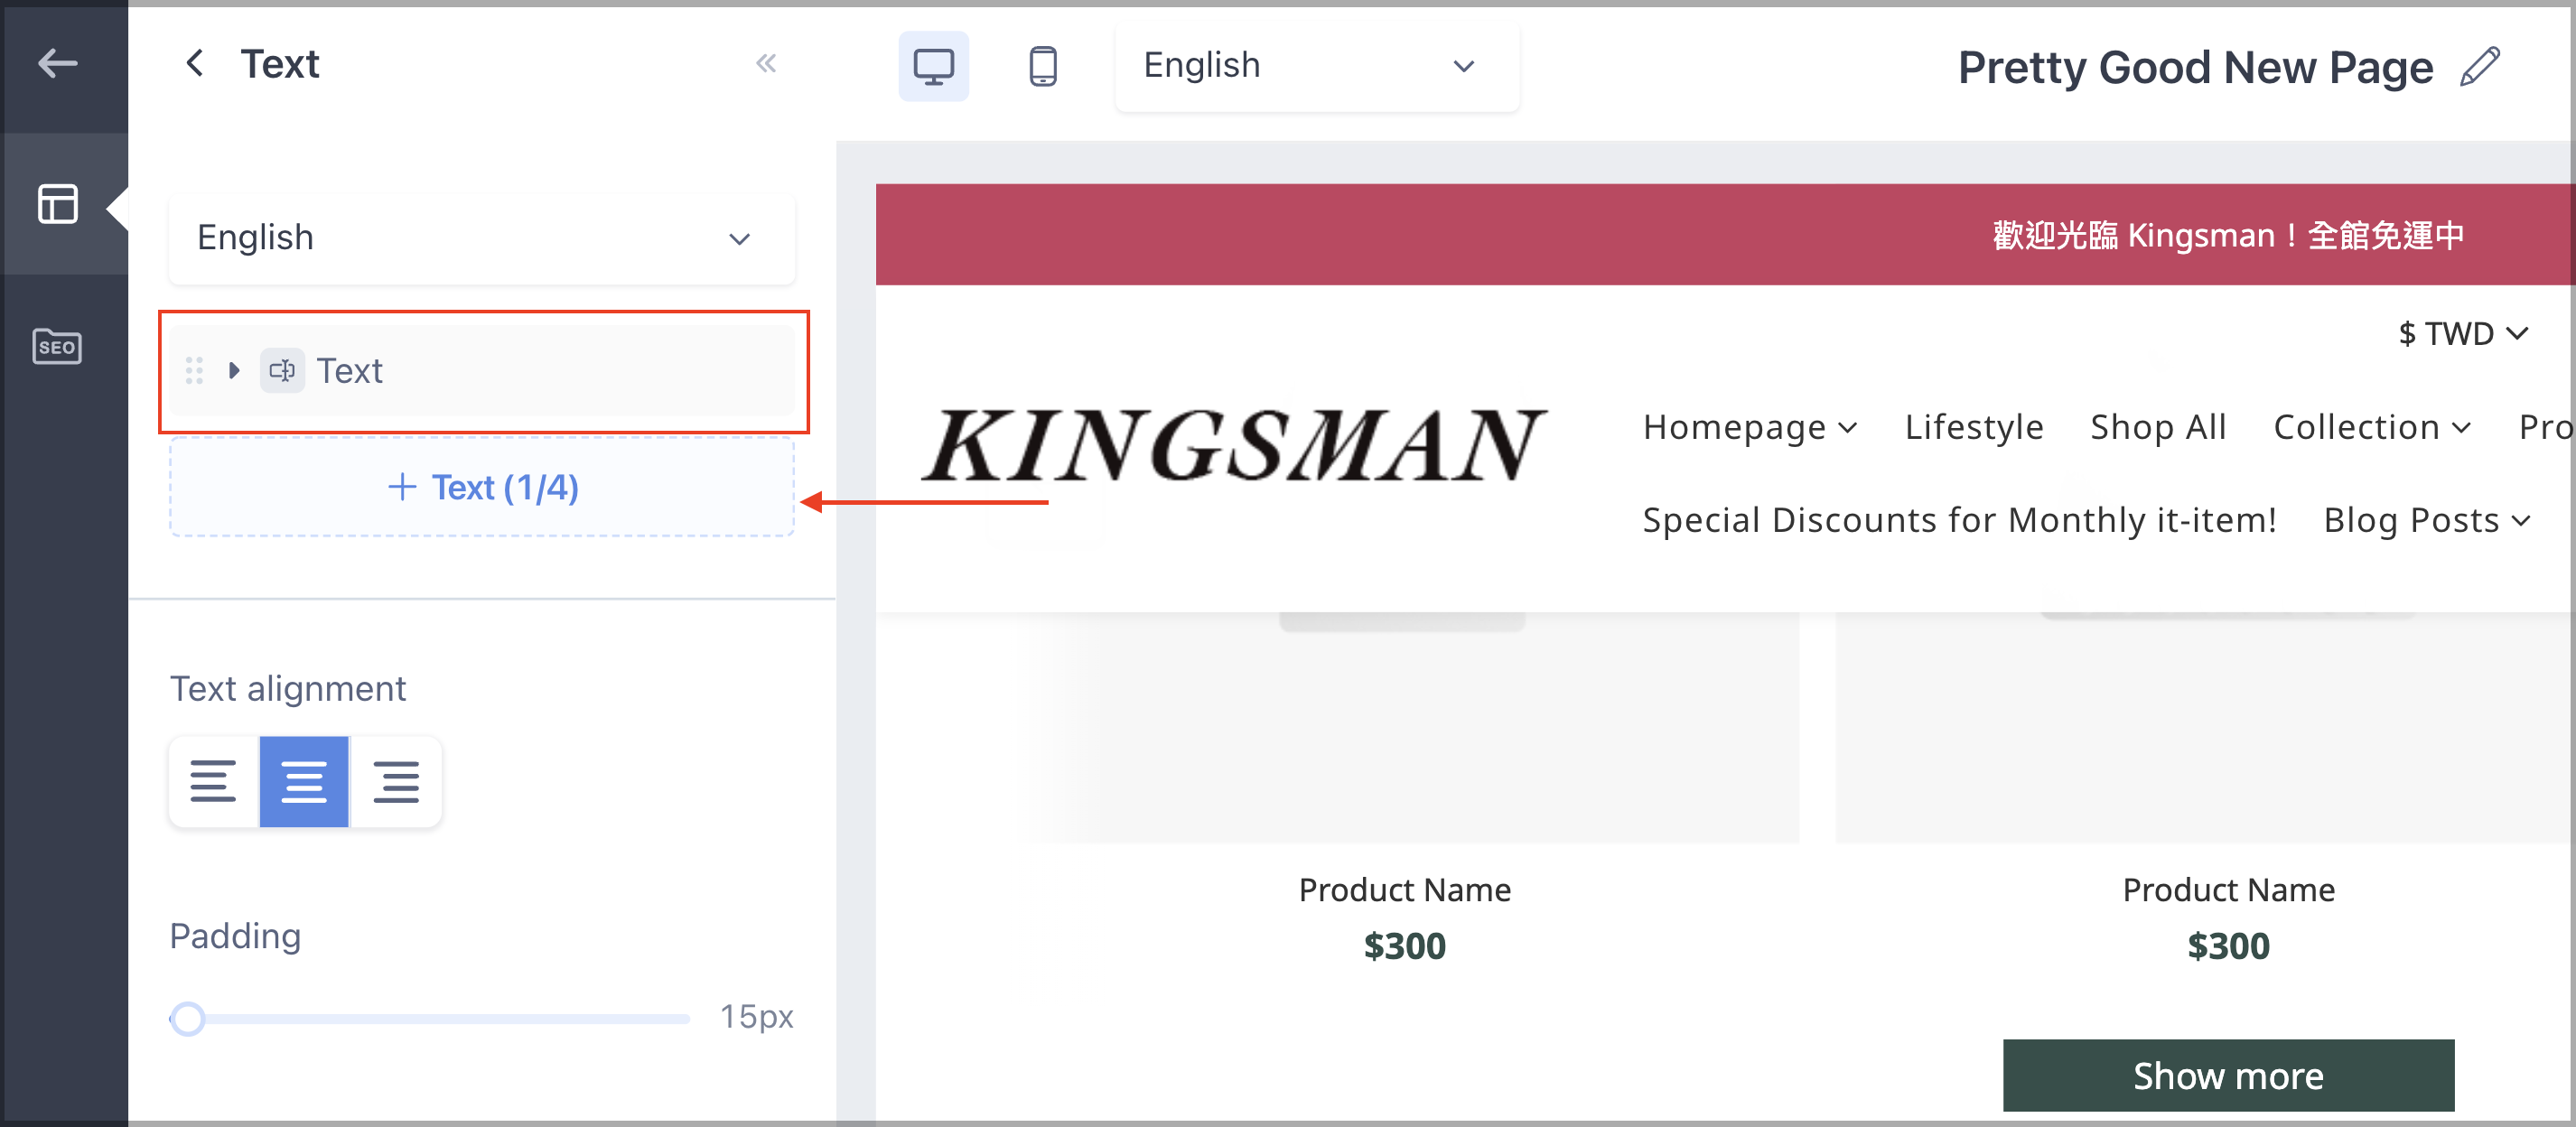Screen dimensions: 2576x1127
Task: Click the Padding slider handle
Action: 187,1019
